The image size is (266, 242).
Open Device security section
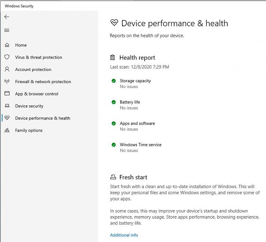(29, 106)
